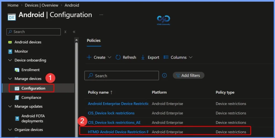
Task: Open Monitor in the sidebar
Action: pyautogui.click(x=21, y=52)
